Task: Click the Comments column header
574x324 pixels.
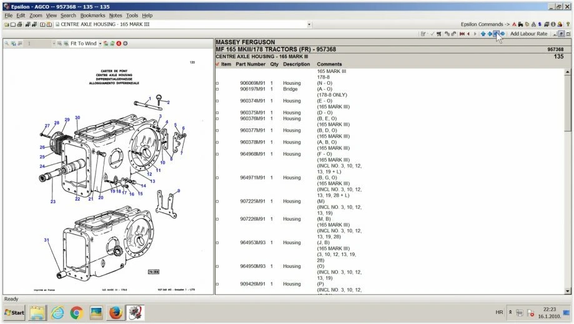Action: [329, 64]
